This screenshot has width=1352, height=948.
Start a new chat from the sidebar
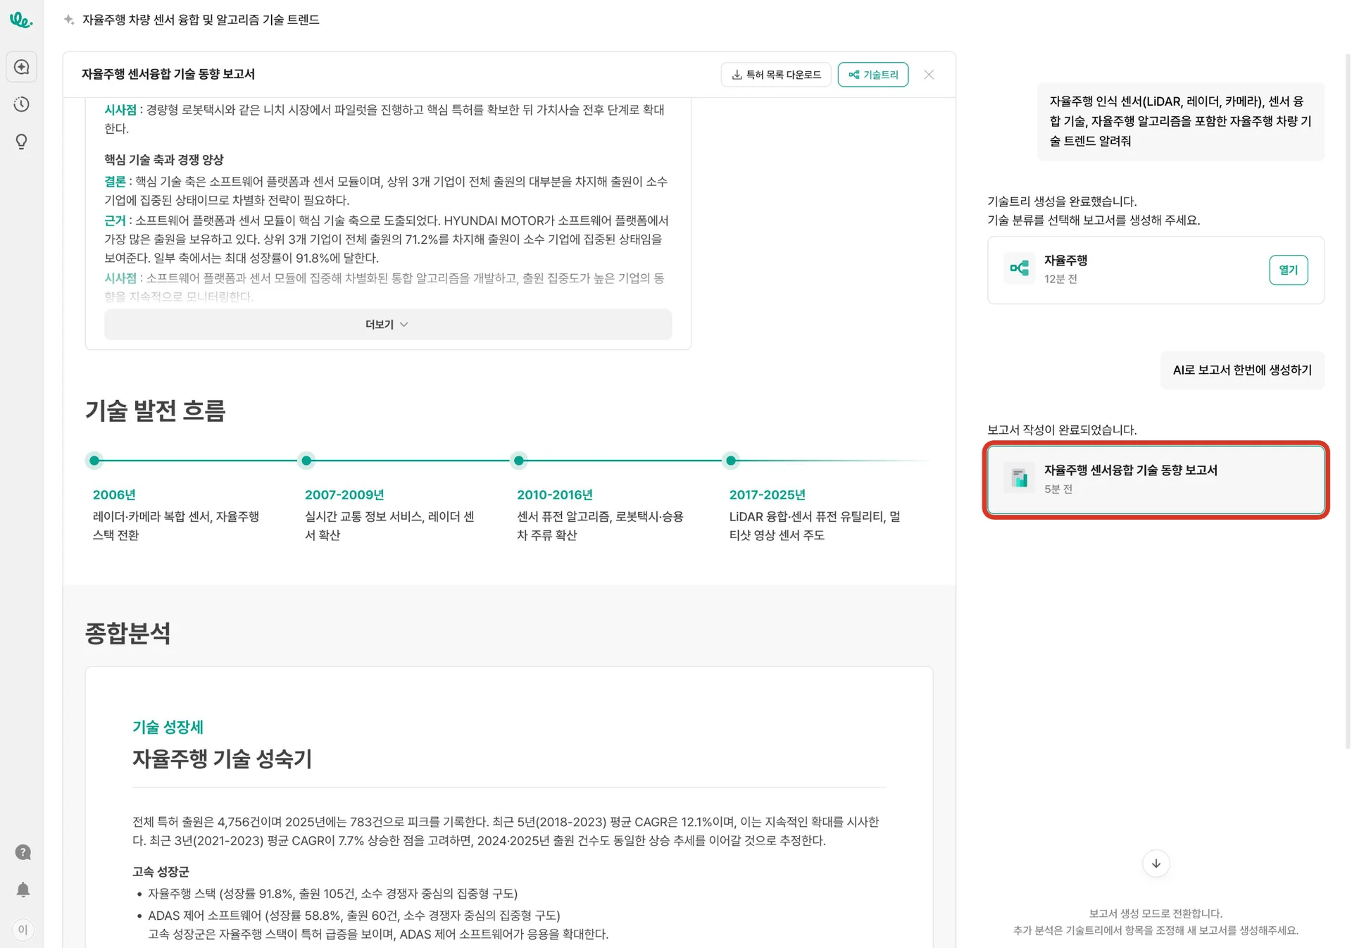(22, 67)
